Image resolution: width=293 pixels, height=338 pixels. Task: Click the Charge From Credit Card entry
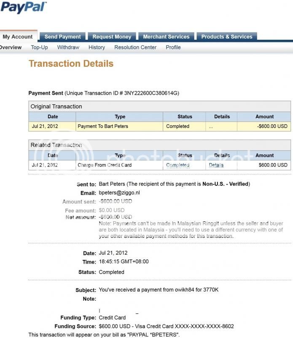(x=105, y=165)
